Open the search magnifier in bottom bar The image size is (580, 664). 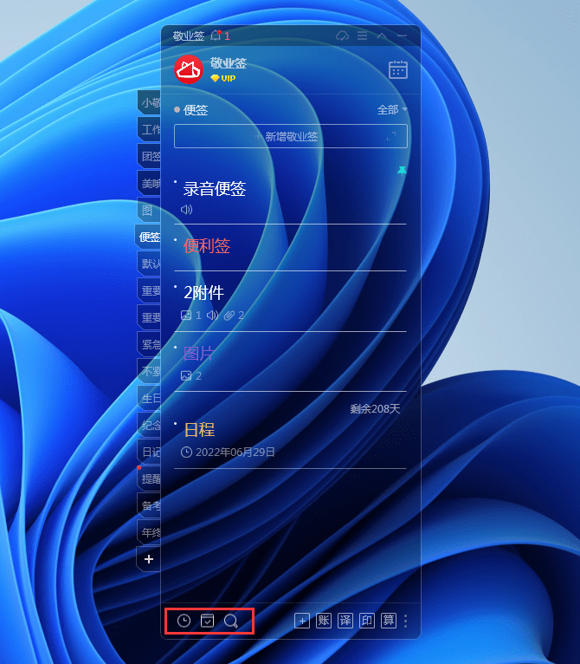coord(231,622)
